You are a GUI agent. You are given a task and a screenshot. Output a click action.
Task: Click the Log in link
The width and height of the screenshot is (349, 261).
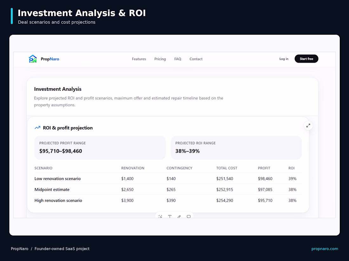point(284,59)
